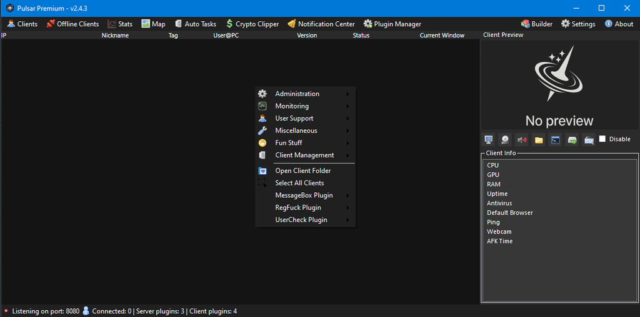Click the Listening on port 8080 status text

tap(46, 311)
